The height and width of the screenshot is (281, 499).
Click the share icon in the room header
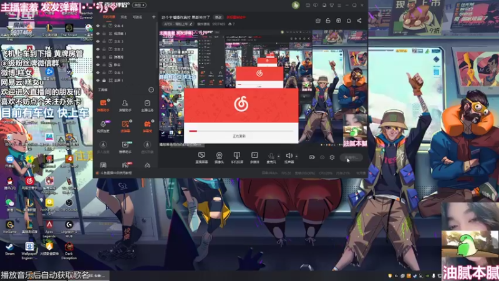click(359, 21)
